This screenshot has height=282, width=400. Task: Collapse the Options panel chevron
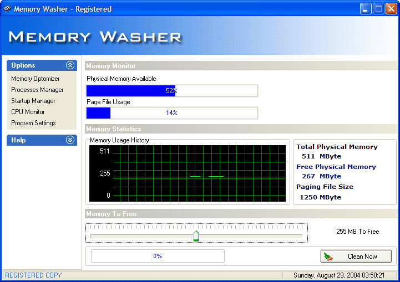coord(70,65)
